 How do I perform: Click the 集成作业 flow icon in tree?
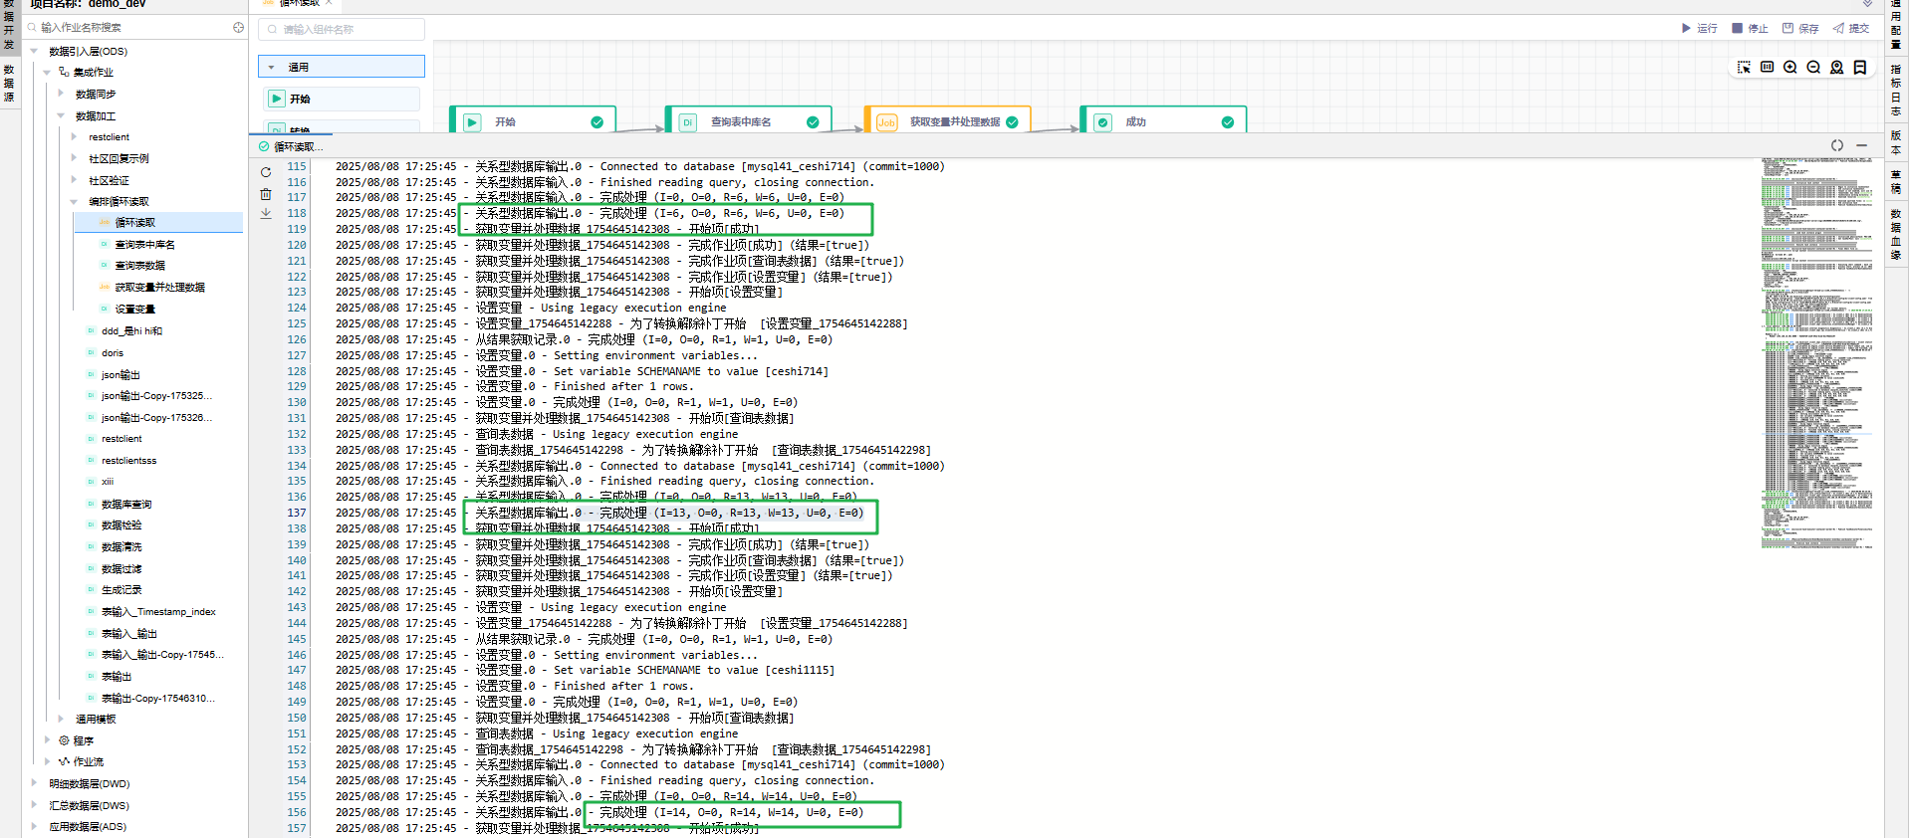[64, 72]
